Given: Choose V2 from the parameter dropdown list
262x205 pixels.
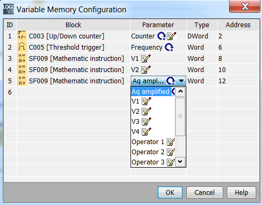Looking at the screenshot, I should tap(153, 112).
